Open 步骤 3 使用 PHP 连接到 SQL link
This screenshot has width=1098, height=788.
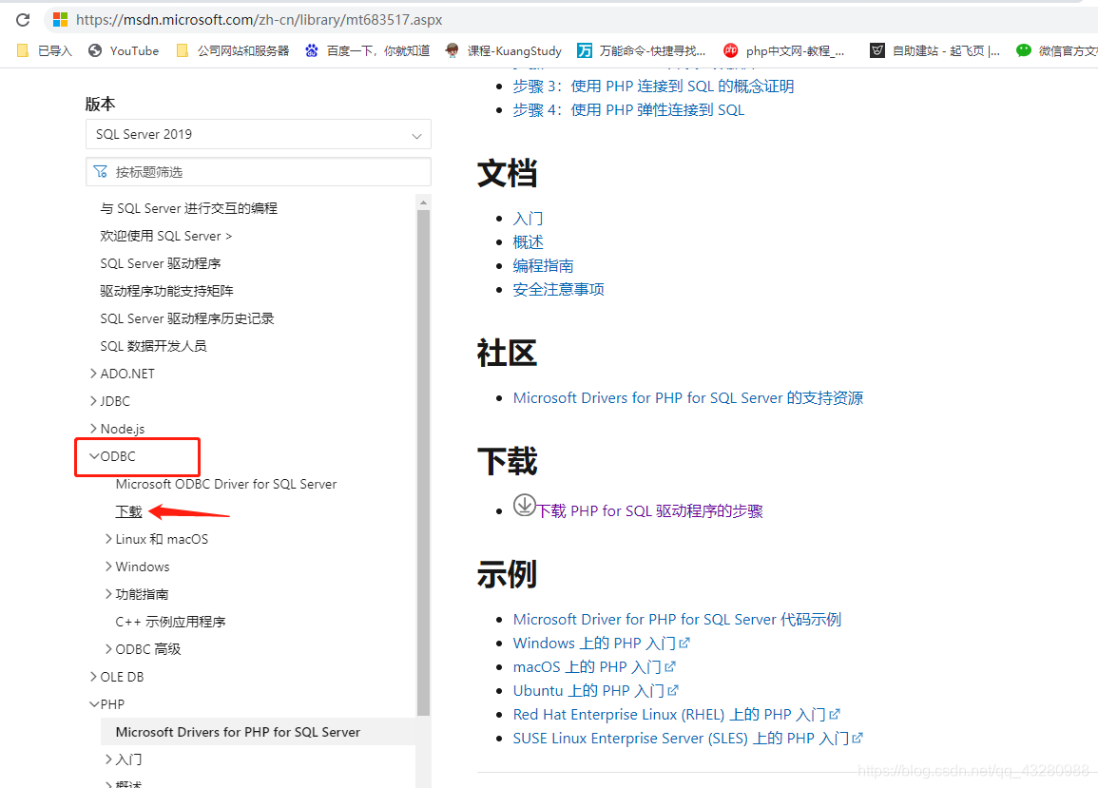[653, 86]
